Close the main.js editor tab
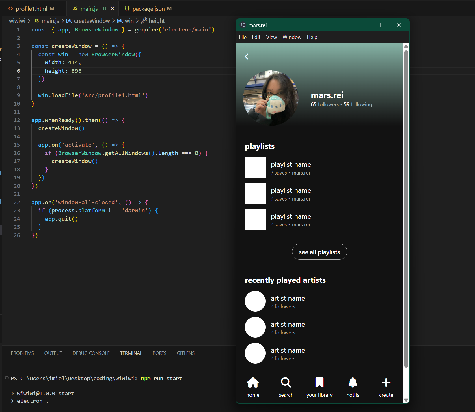This screenshot has height=412, width=475. (112, 9)
